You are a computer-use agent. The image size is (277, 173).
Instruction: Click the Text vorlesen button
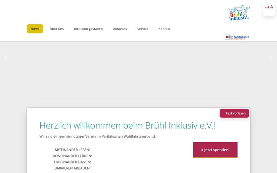pyautogui.click(x=234, y=113)
